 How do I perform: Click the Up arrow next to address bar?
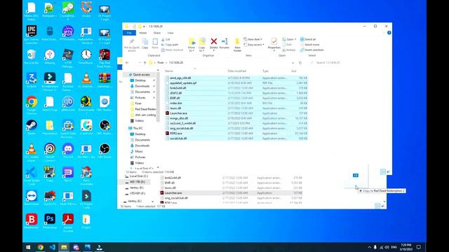point(145,62)
